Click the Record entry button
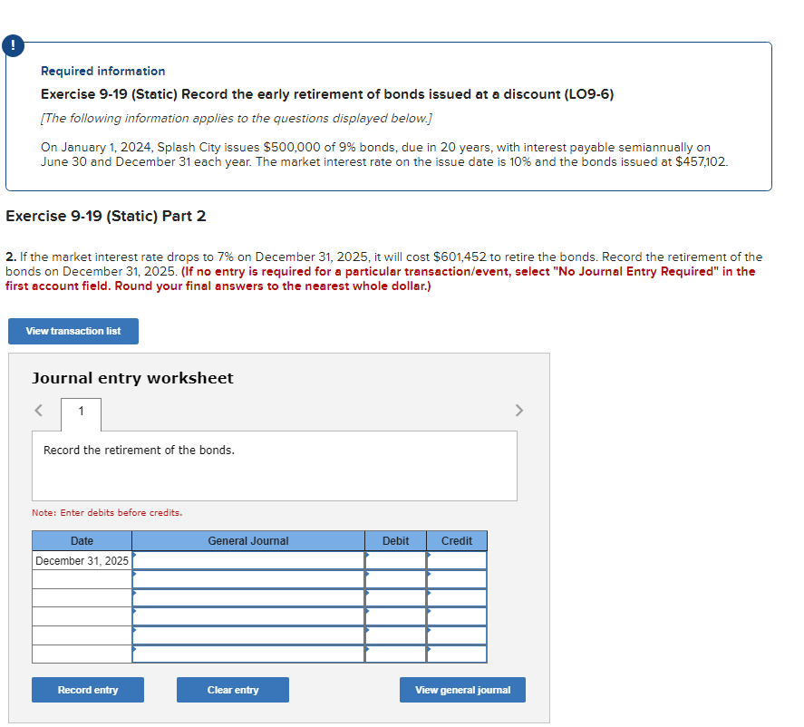Screen dimensions: 804x727 87,690
